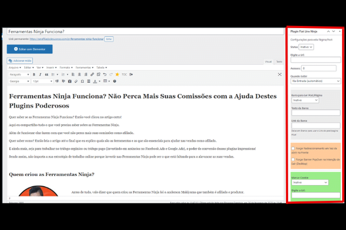
Task: Center-align the text
Action: (79, 75)
